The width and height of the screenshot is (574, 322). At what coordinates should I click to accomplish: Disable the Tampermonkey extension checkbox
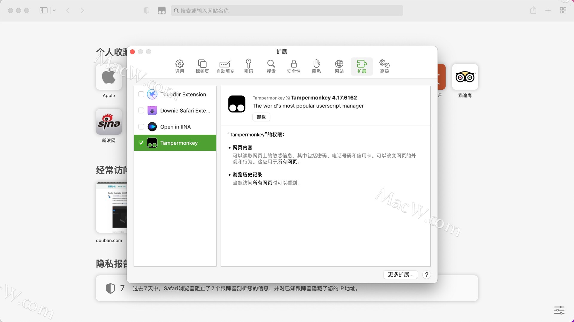(x=141, y=143)
